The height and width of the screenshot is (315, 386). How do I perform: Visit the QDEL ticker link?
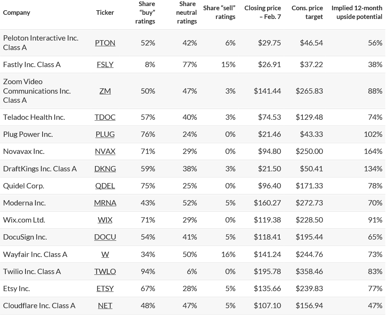click(x=105, y=186)
